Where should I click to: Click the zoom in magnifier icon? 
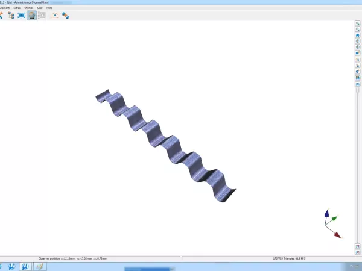tap(357, 23)
